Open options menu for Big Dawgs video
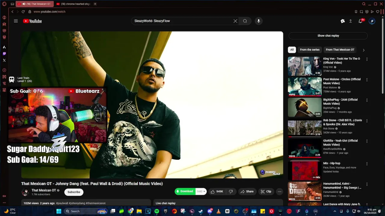Viewport: 385px width, 216px height. [367, 184]
